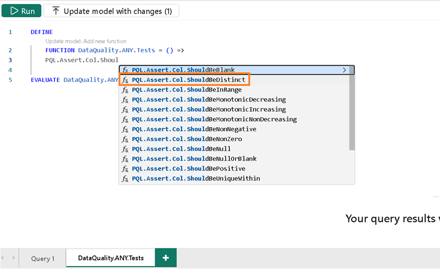Expand details chevron on ShouldBeBlank suggestion

(344, 70)
